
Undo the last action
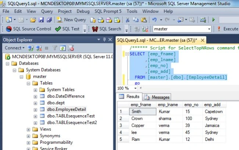click(154, 20)
